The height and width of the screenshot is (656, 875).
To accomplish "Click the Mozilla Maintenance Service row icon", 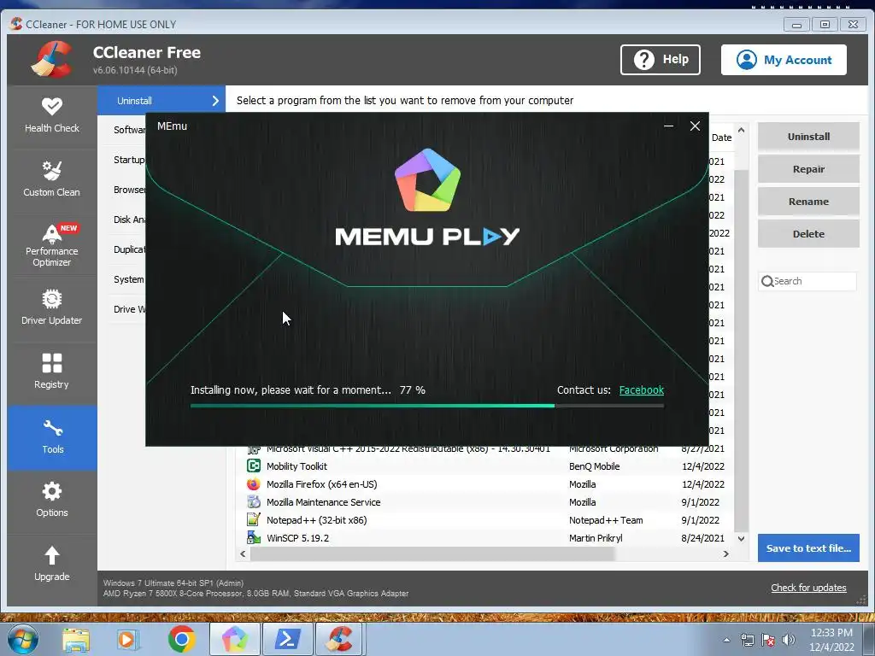I will click(253, 501).
